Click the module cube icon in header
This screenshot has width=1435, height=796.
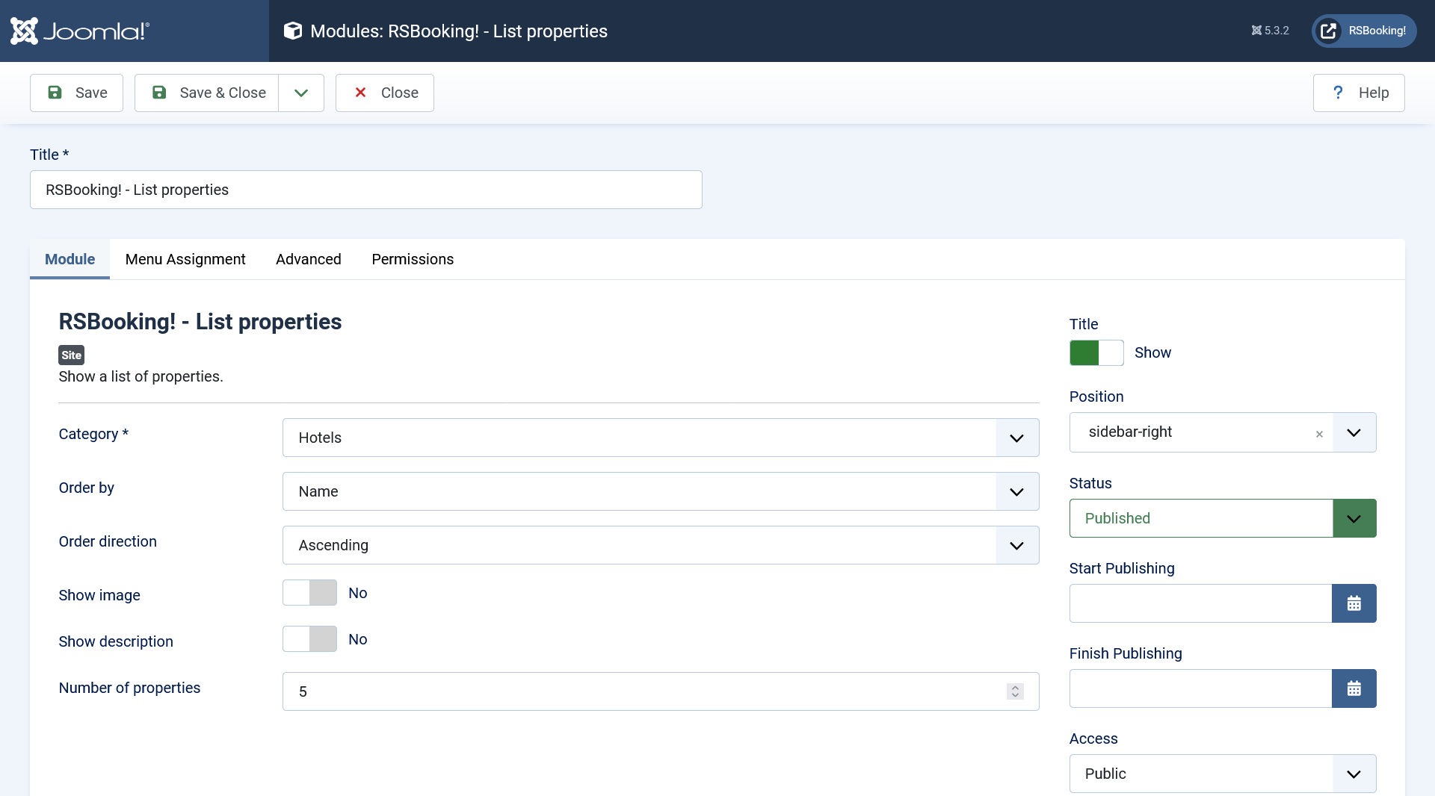293,31
